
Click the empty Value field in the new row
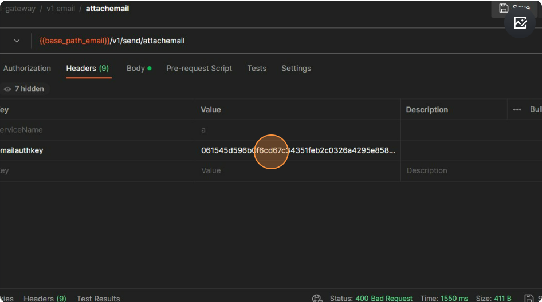click(x=297, y=170)
